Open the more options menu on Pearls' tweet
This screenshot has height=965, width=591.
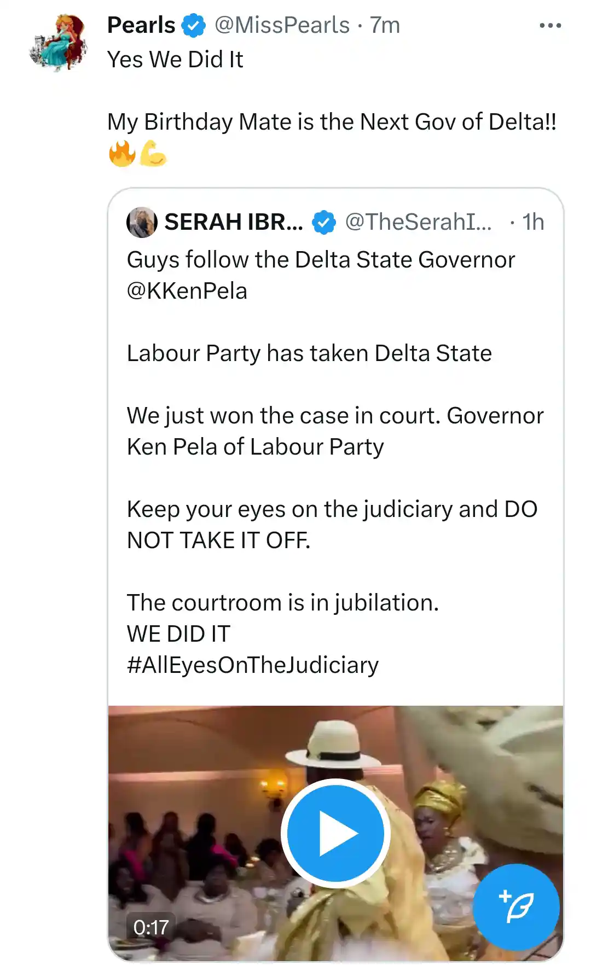(549, 24)
